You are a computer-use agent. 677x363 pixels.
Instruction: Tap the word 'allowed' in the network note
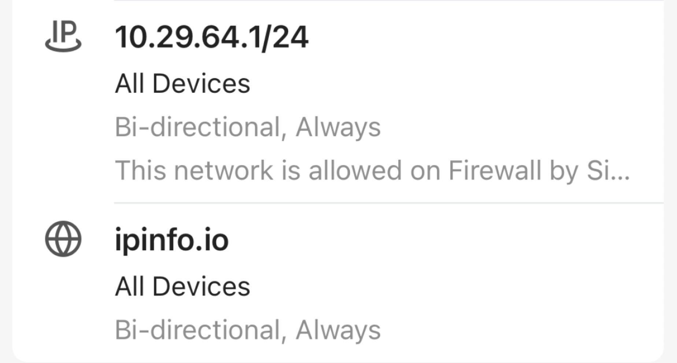(355, 171)
